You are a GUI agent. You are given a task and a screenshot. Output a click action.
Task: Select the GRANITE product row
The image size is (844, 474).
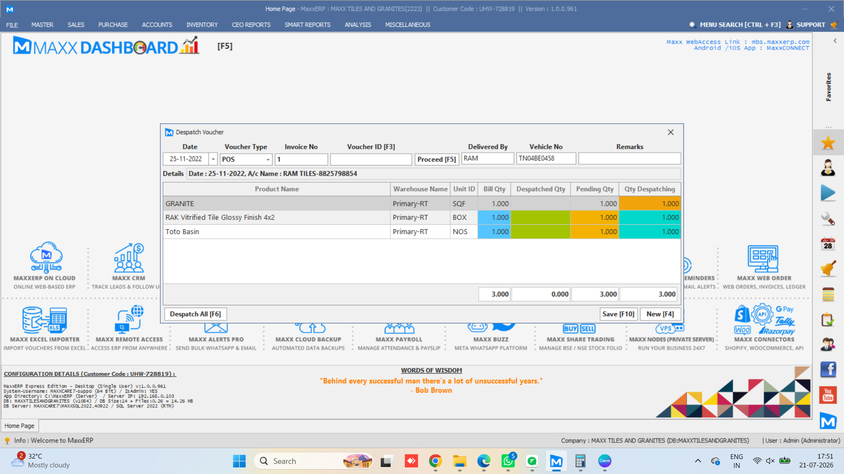(x=422, y=204)
